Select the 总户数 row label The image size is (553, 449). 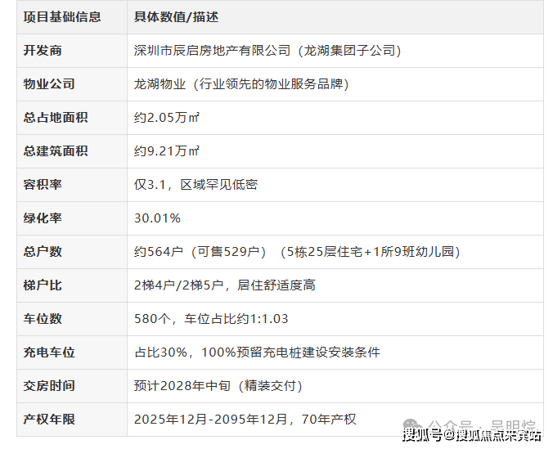43,251
